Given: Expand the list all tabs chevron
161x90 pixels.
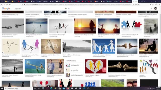Looking at the screenshot, I should pos(145,1).
